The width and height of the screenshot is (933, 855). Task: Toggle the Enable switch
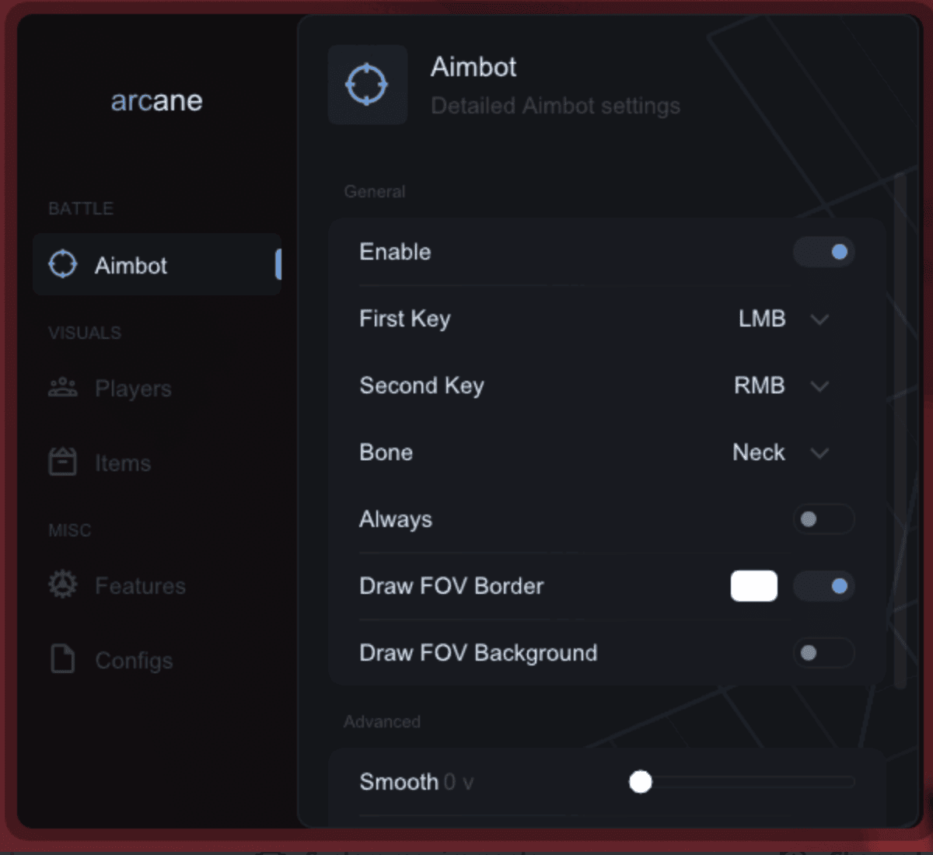(x=824, y=252)
